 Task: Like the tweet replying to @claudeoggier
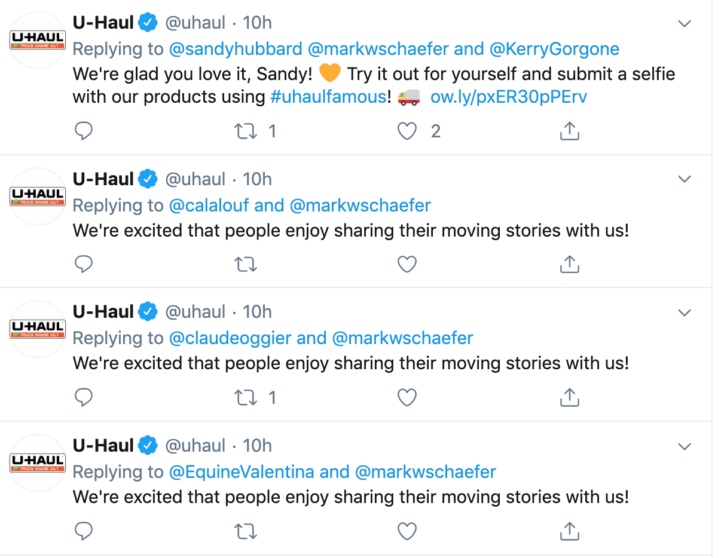pos(407,397)
